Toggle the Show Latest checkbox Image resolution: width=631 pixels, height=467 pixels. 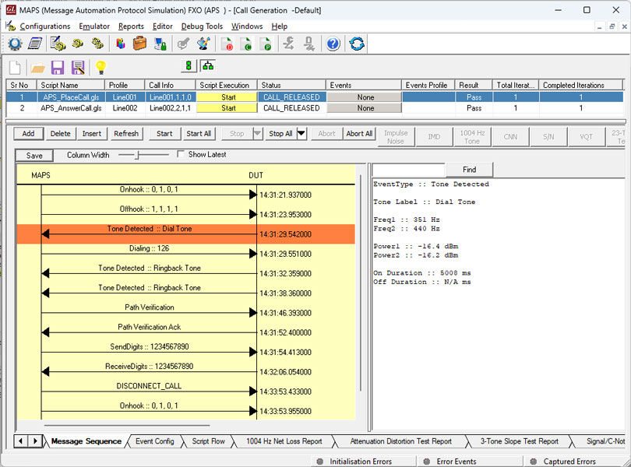[181, 154]
